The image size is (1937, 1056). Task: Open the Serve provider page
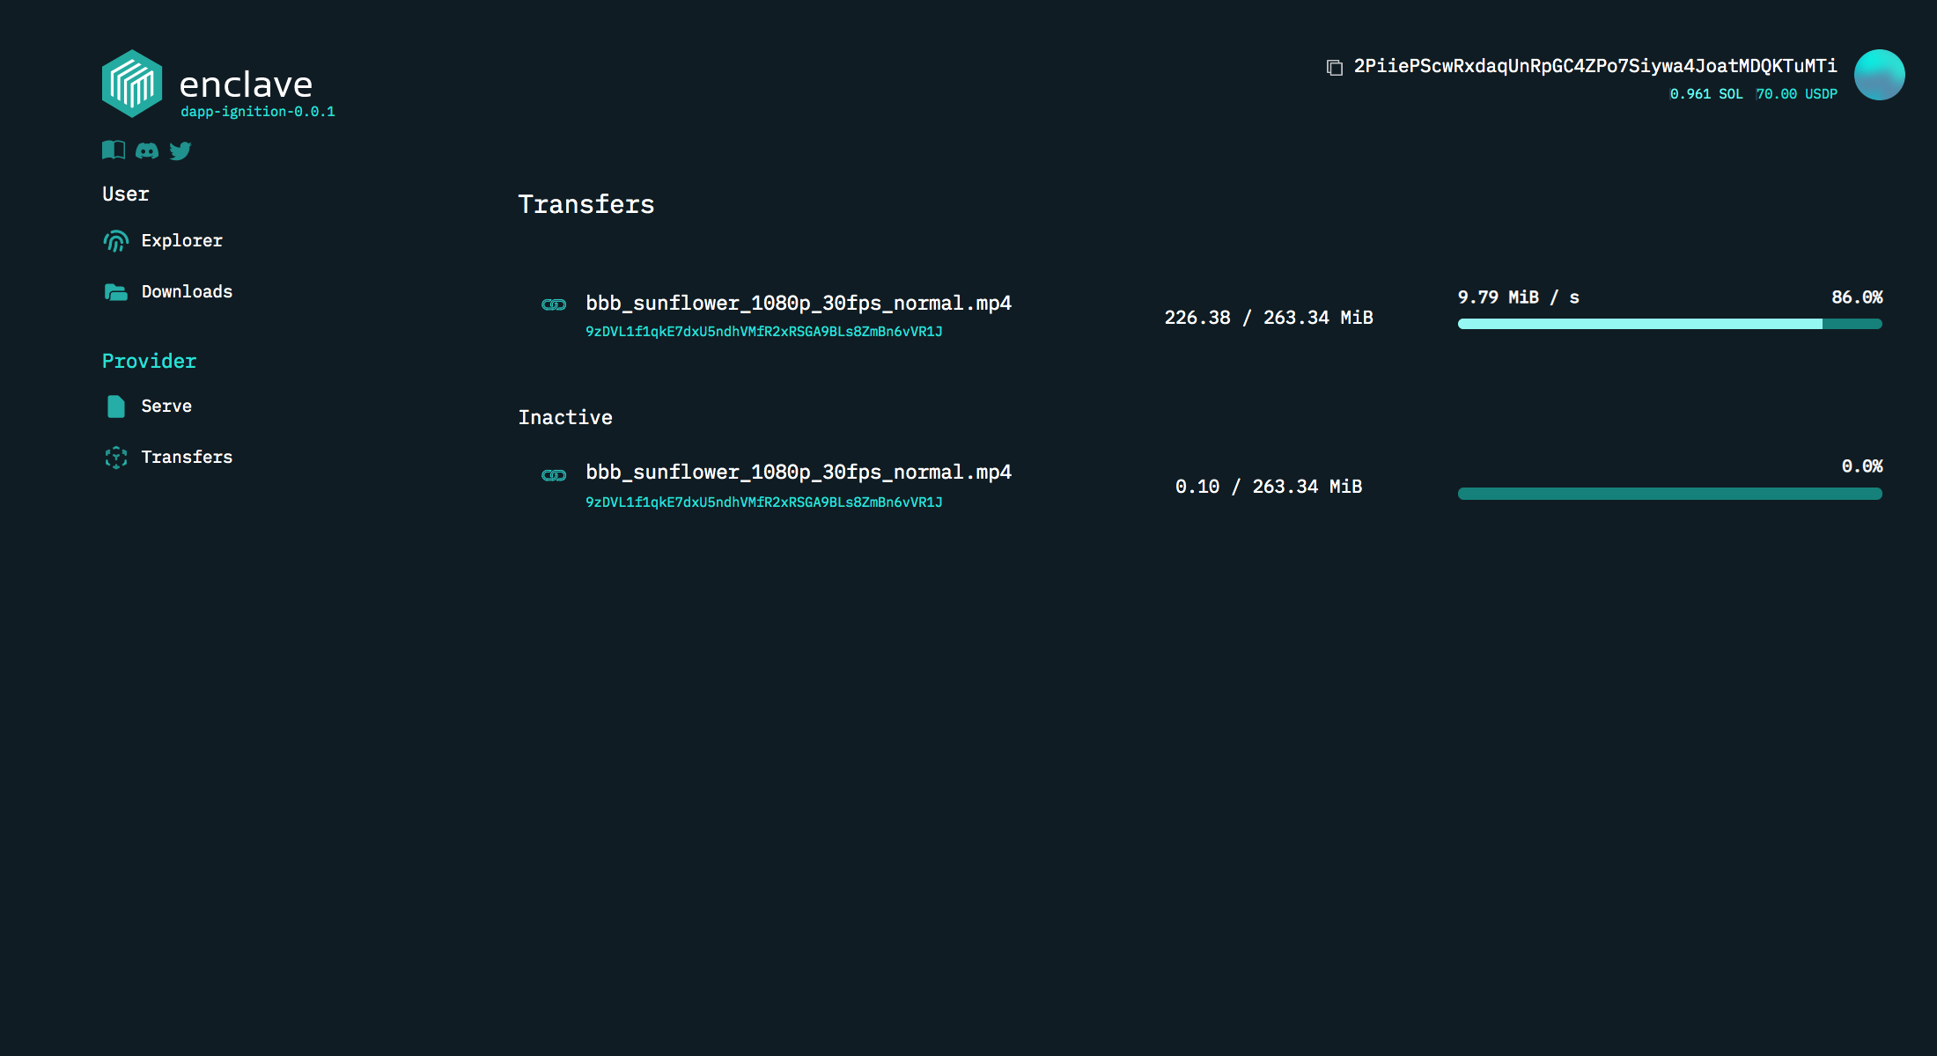166,407
